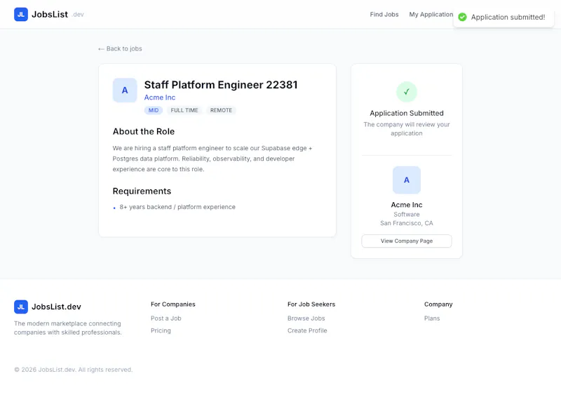The image size is (561, 395).
Task: Select the For Companies footer heading
Action: [173, 304]
